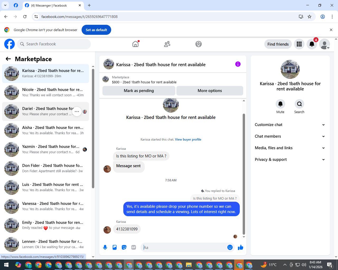This screenshot has width=338, height=270.
Task: Click the Facebook logo home icon
Action: [10, 44]
